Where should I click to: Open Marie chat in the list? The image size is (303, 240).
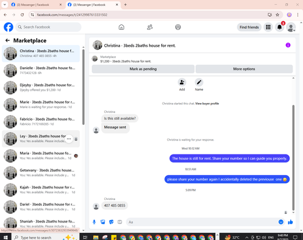pyautogui.click(x=41, y=105)
